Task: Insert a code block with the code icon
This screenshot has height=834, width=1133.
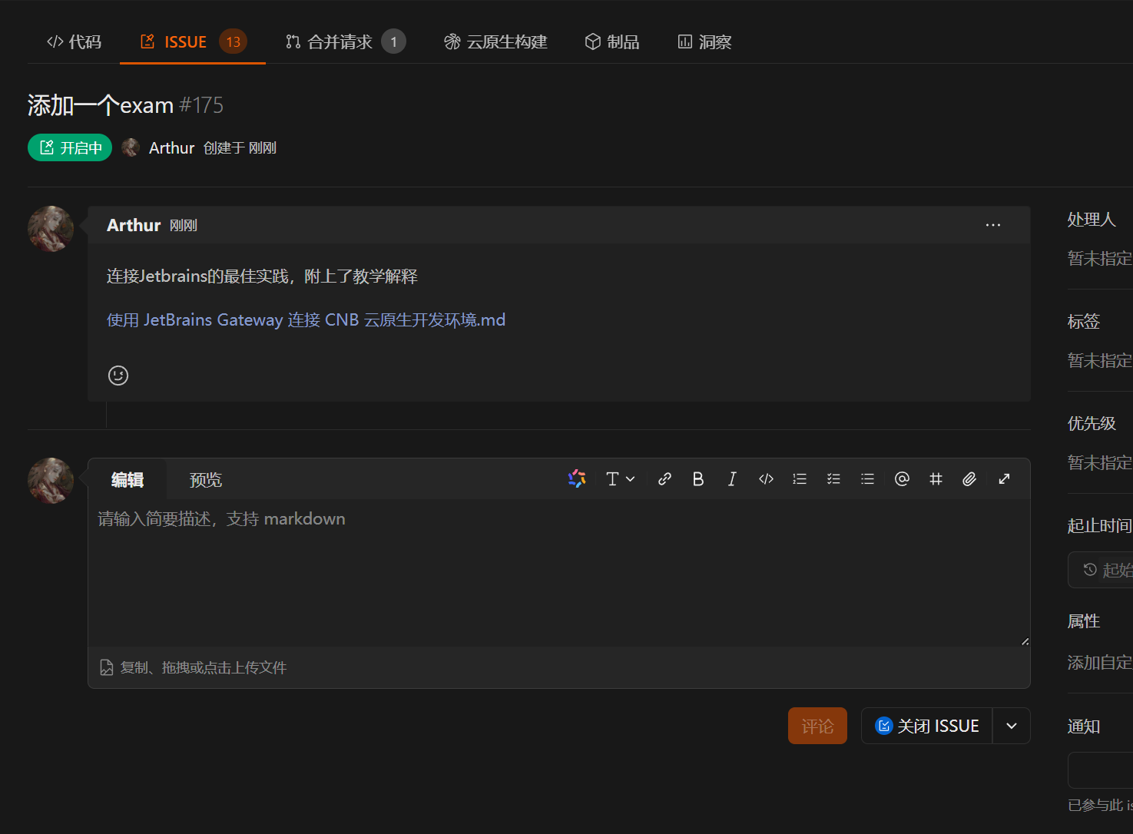Action: pyautogui.click(x=766, y=479)
